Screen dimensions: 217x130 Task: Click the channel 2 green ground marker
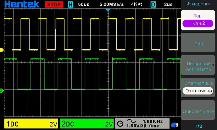coord(2,91)
